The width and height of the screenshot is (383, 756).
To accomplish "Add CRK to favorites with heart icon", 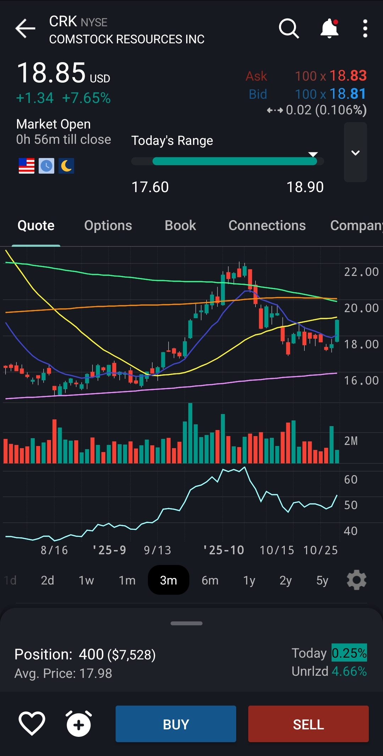I will [32, 723].
